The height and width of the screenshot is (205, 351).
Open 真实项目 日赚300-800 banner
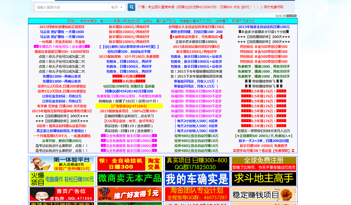pos(197,164)
